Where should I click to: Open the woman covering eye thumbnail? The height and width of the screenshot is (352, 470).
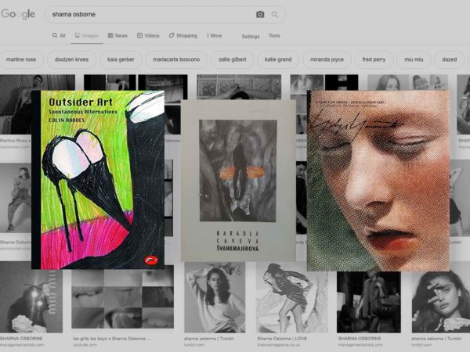[x=440, y=302]
